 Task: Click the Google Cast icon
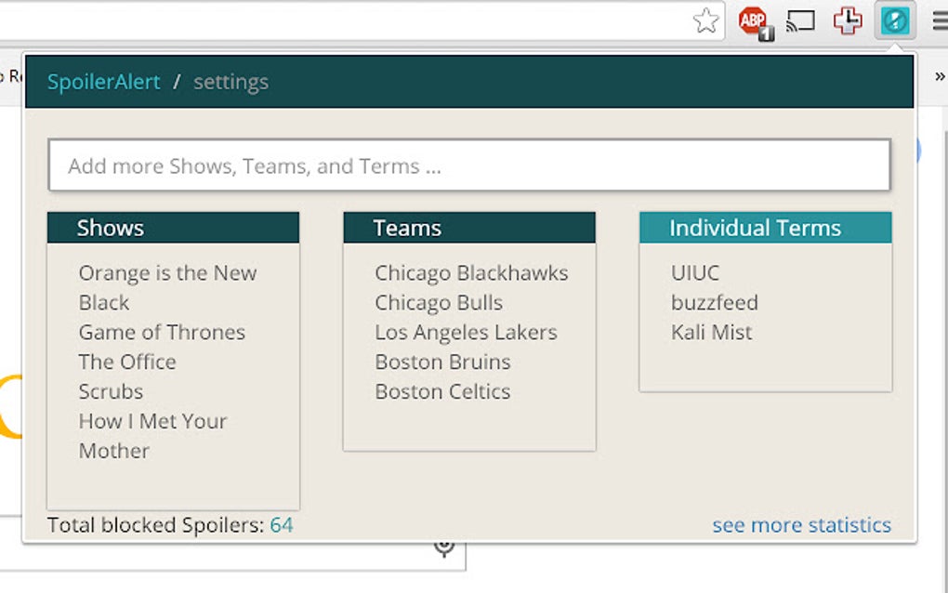tap(800, 20)
